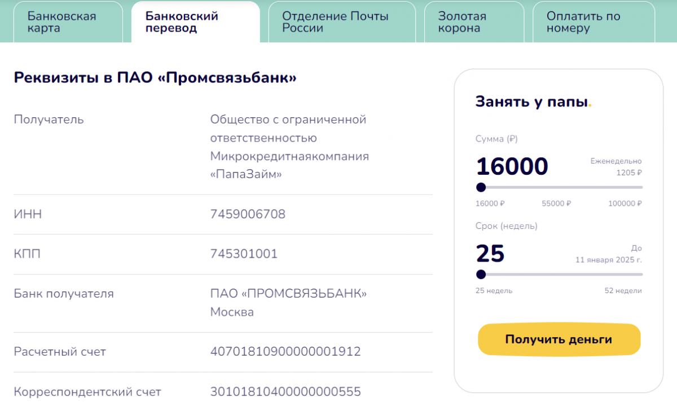
Task: Click the 25 weeks term input field
Action: (490, 254)
